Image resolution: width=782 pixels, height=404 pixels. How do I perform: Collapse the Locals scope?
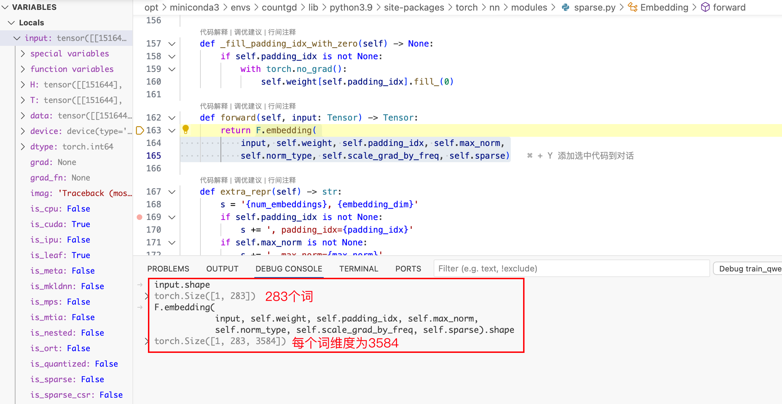pos(11,23)
